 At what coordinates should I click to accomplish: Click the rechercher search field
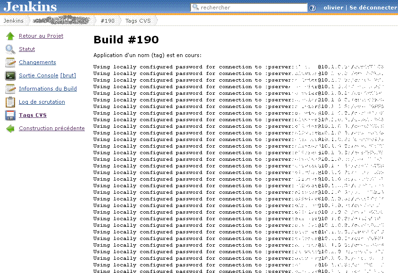(253, 8)
